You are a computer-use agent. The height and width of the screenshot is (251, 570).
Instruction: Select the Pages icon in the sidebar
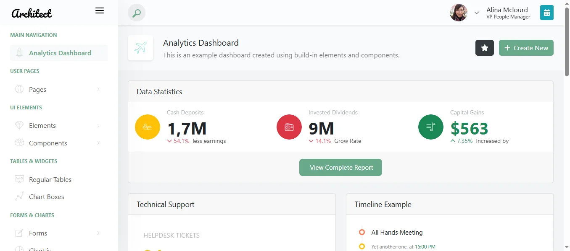tap(18, 89)
